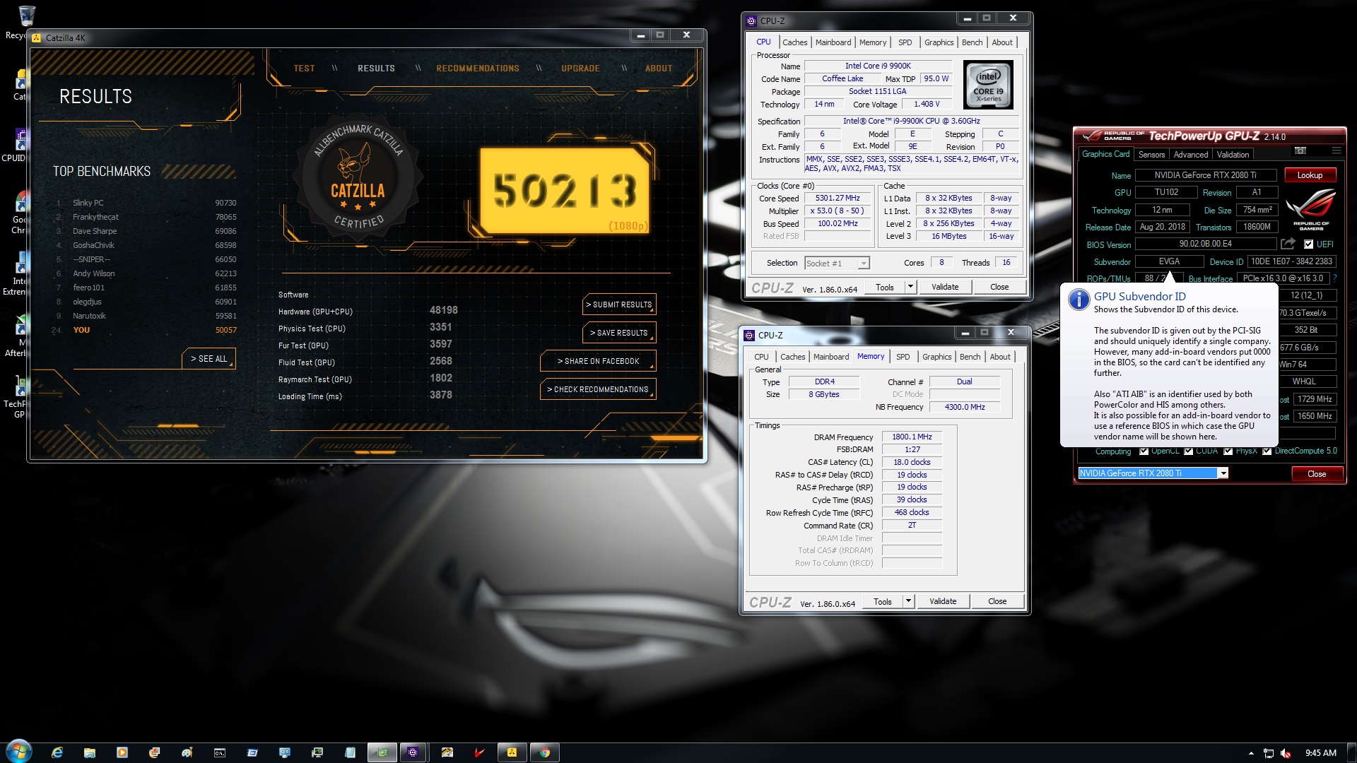Switch to GPU-Z taskbar button
The height and width of the screenshot is (763, 1357).
(x=382, y=752)
